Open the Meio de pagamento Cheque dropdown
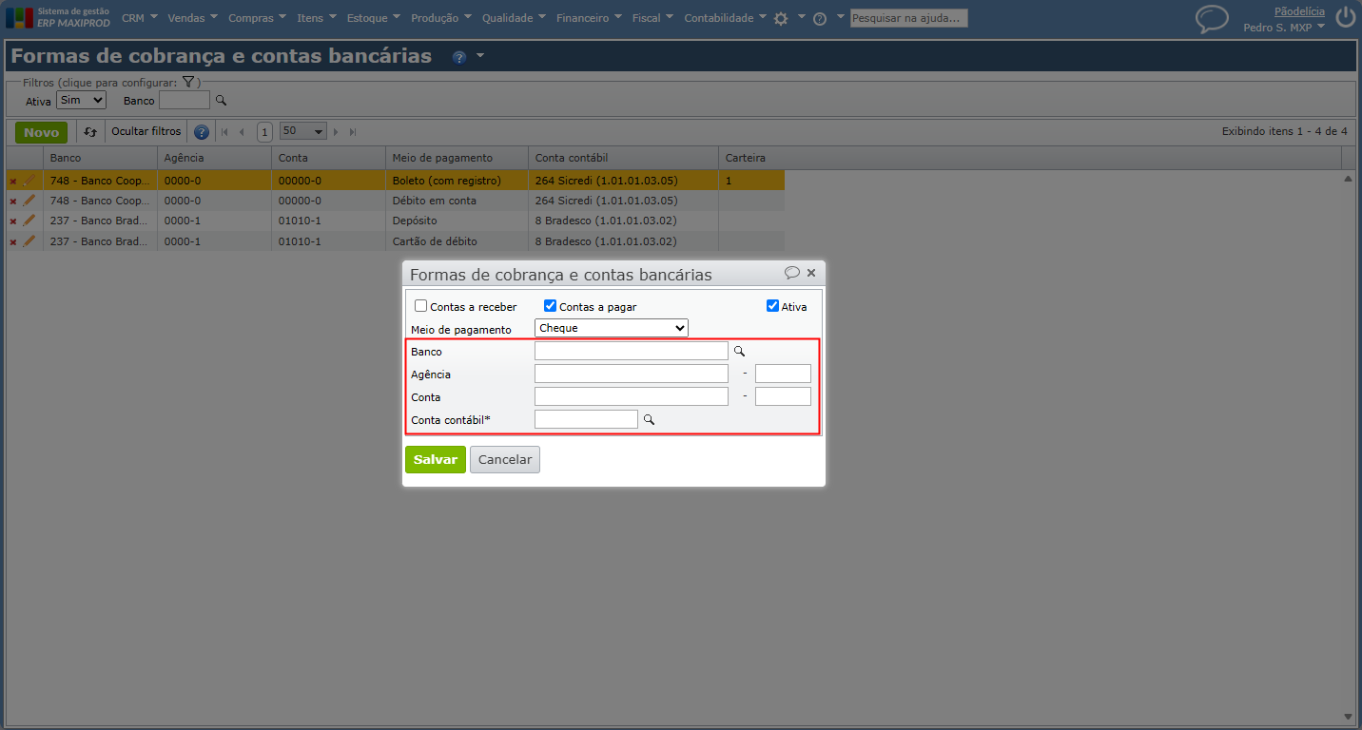 612,328
